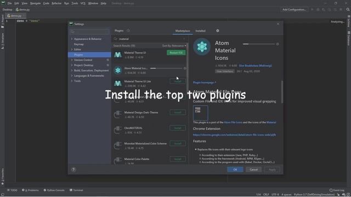Clear the plugin search field with X icon
Image resolution: width=351 pixels, height=197 pixels.
pyautogui.click(x=184, y=39)
